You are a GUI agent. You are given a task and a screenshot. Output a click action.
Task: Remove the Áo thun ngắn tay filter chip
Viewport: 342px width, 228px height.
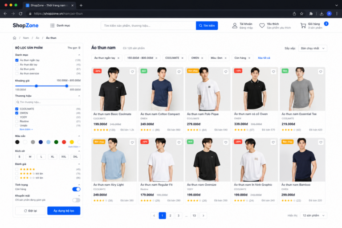point(118,58)
